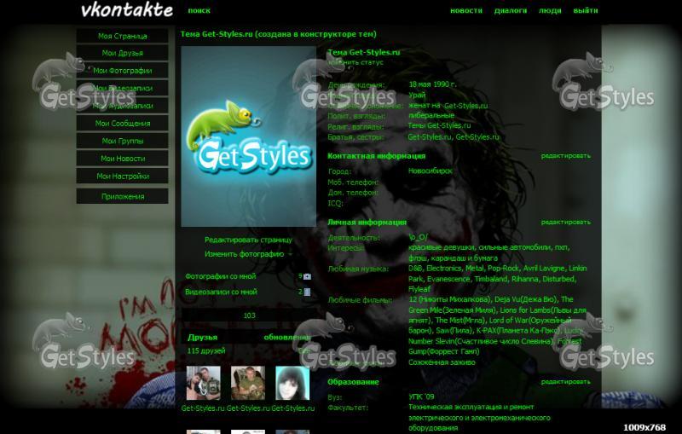Click the camera icon beside Фотографии со мной
Image resolution: width=682 pixels, height=434 pixels.
pos(307,276)
